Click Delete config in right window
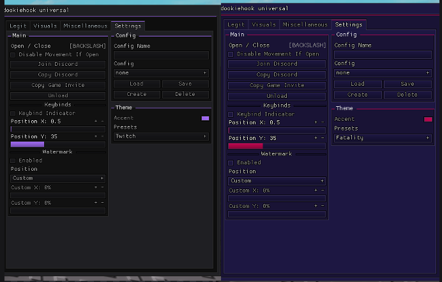 pos(408,95)
